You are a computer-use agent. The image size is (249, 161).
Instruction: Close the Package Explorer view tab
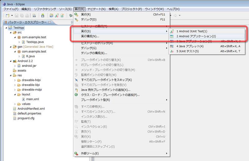pyautogui.click(x=50, y=22)
